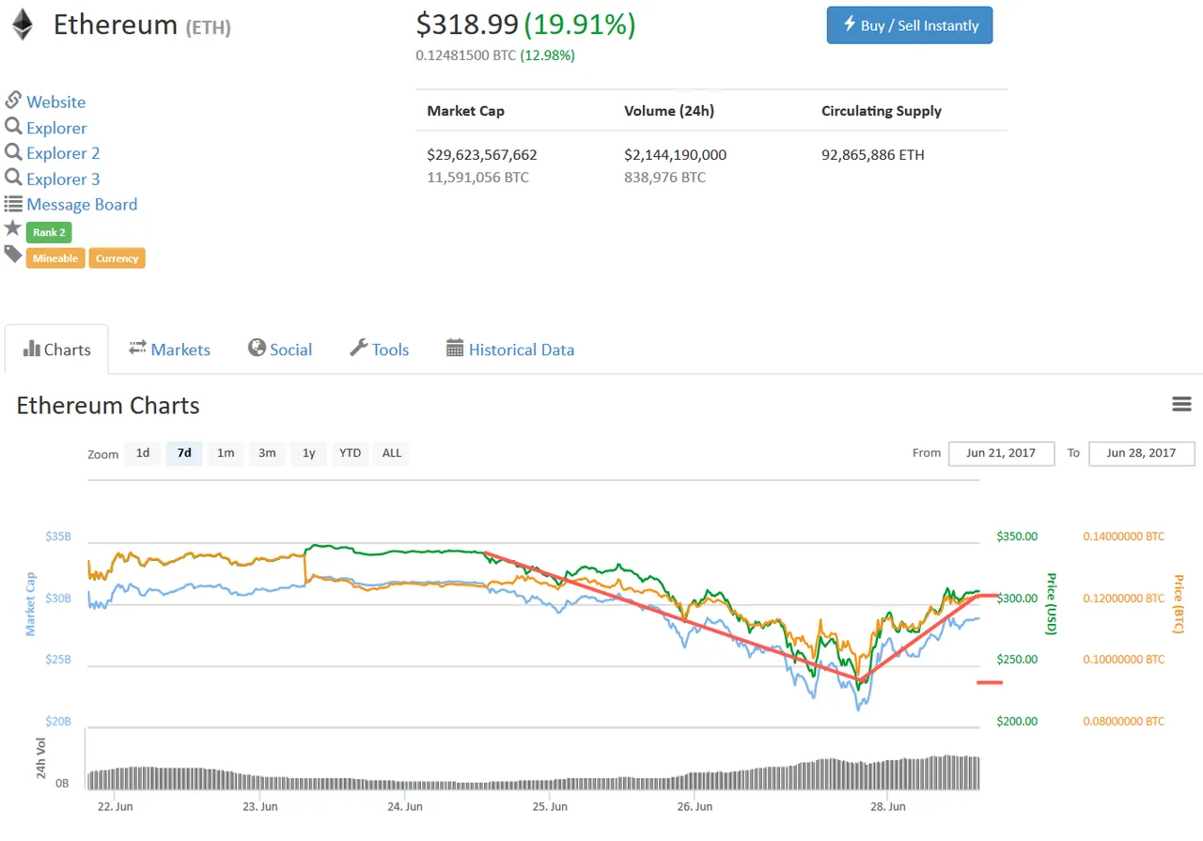Click the Price (BTC) axis label
The image size is (1203, 841).
coord(1178,603)
